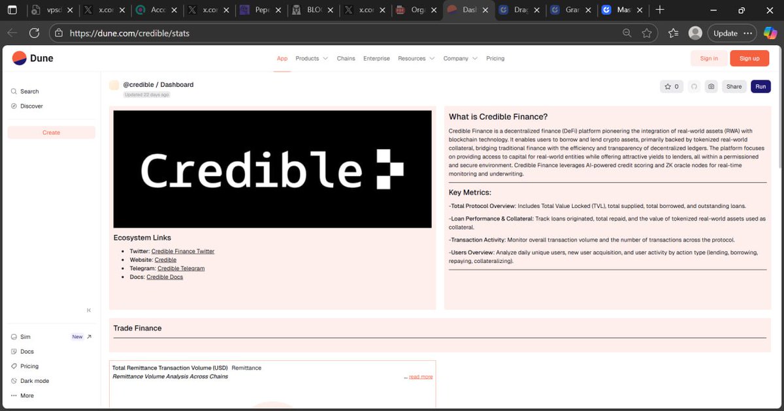This screenshot has width=784, height=411.
Task: Open the Credible Finance Twitter link
Action: click(183, 251)
